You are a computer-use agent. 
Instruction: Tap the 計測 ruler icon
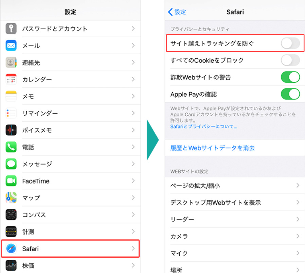[x=11, y=231]
